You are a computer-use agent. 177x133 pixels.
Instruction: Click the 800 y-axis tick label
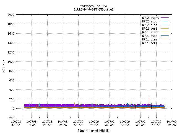[x=12, y=71]
